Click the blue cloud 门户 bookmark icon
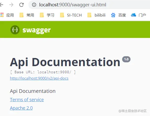150x116 pixels. [134, 15]
